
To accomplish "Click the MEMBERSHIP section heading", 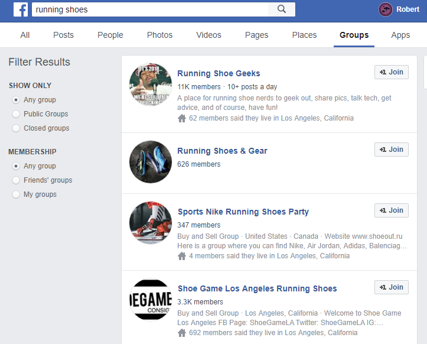I will tap(32, 152).
